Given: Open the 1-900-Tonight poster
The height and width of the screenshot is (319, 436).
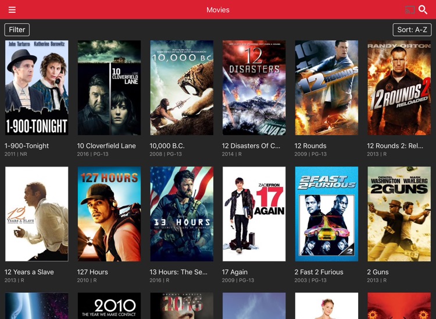Looking at the screenshot, I should pos(37,88).
